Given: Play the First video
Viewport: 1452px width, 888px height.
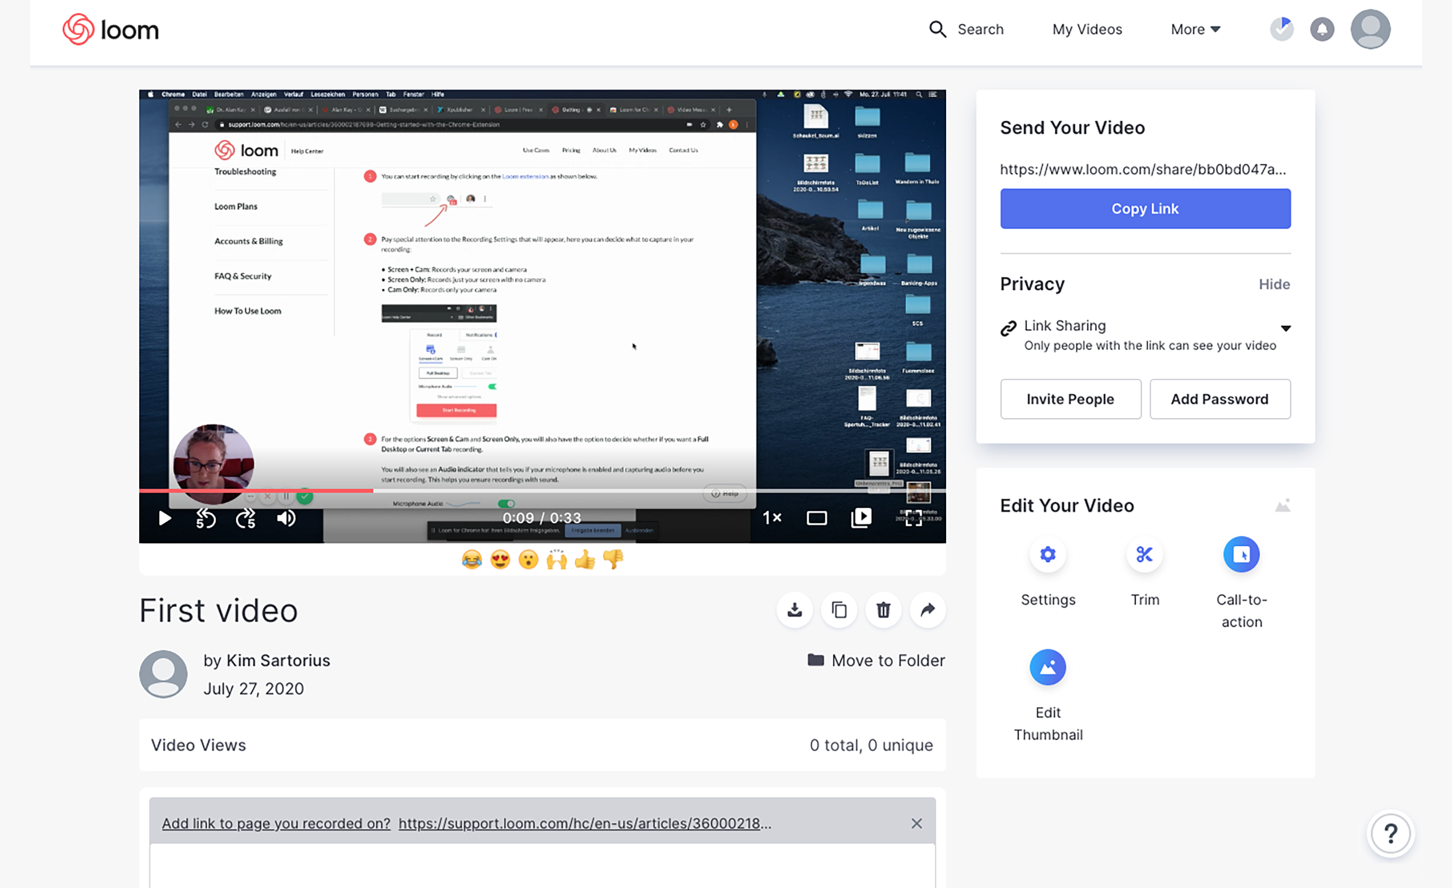Looking at the screenshot, I should [x=165, y=518].
